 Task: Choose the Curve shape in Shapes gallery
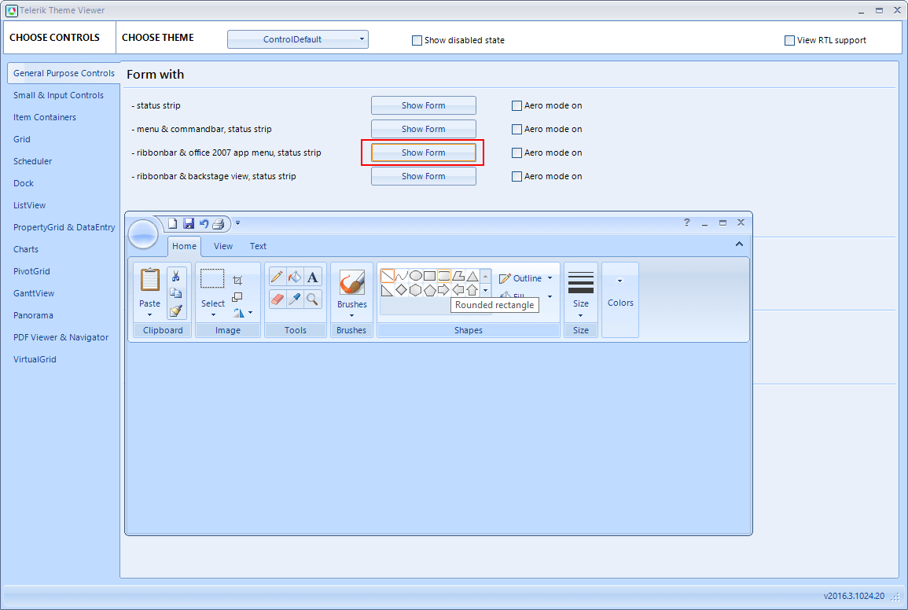click(401, 276)
